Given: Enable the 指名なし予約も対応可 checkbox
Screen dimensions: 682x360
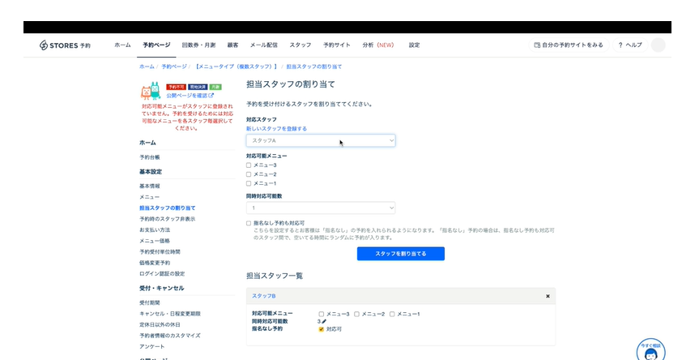Looking at the screenshot, I should click(x=249, y=222).
